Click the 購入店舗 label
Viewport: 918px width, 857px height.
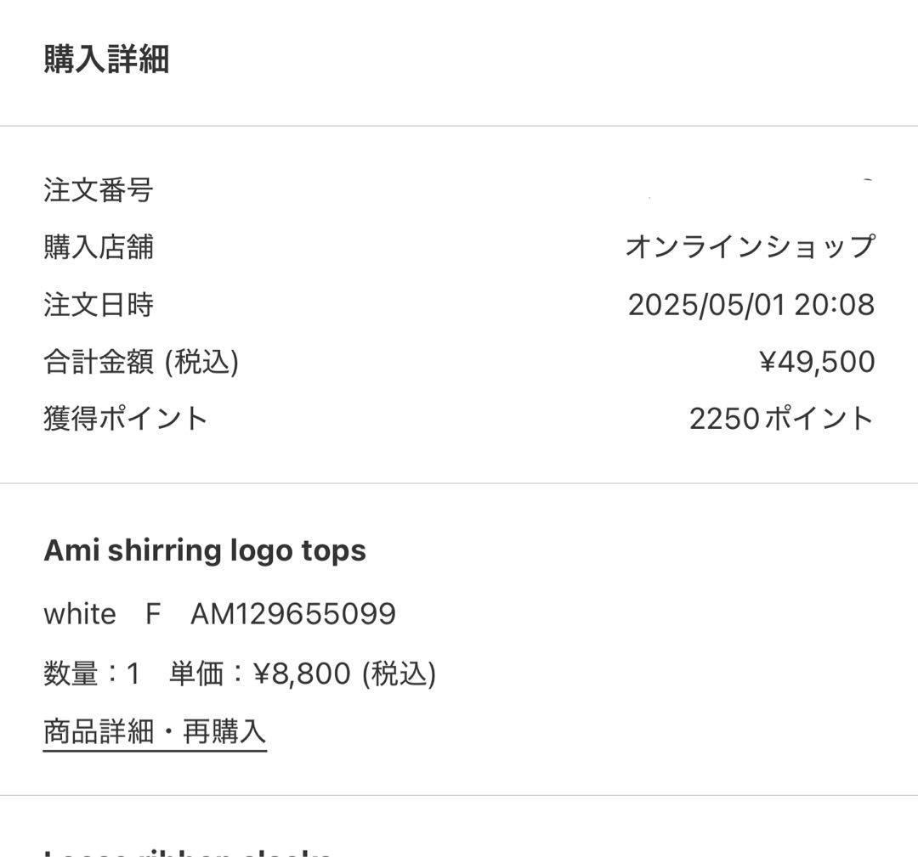point(99,247)
